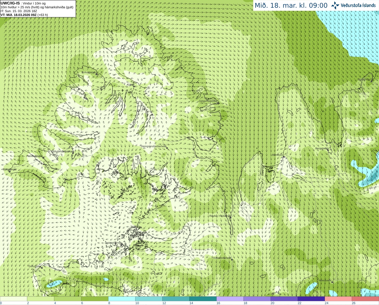The width and height of the screenshot is (379, 305).
Task: Click the Holtavörðuheiði station marker dot
Action: [x=232, y=260]
